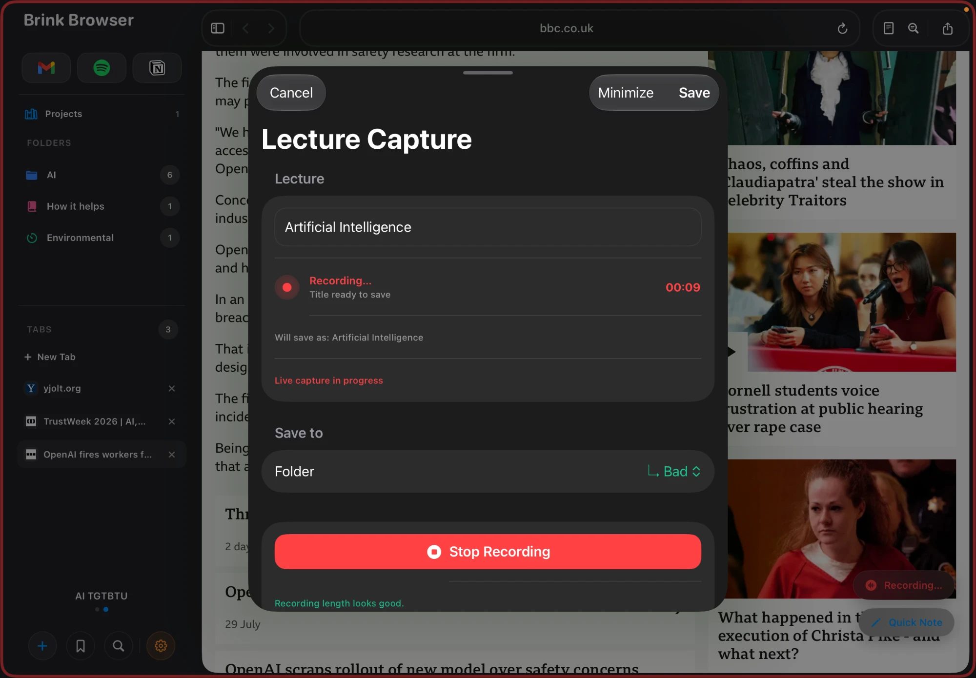This screenshot has width=976, height=678.
Task: Go back with the left arrow
Action: (245, 28)
